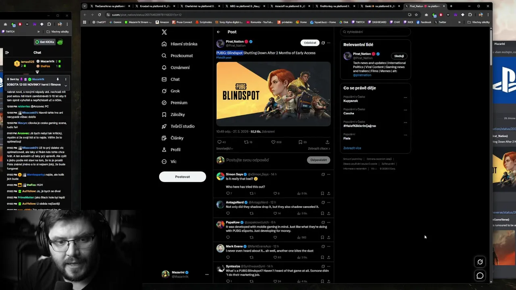Screen dimensions: 516x290
Task: Open the Všechny záložky bookmarks folder
Action: (479, 22)
